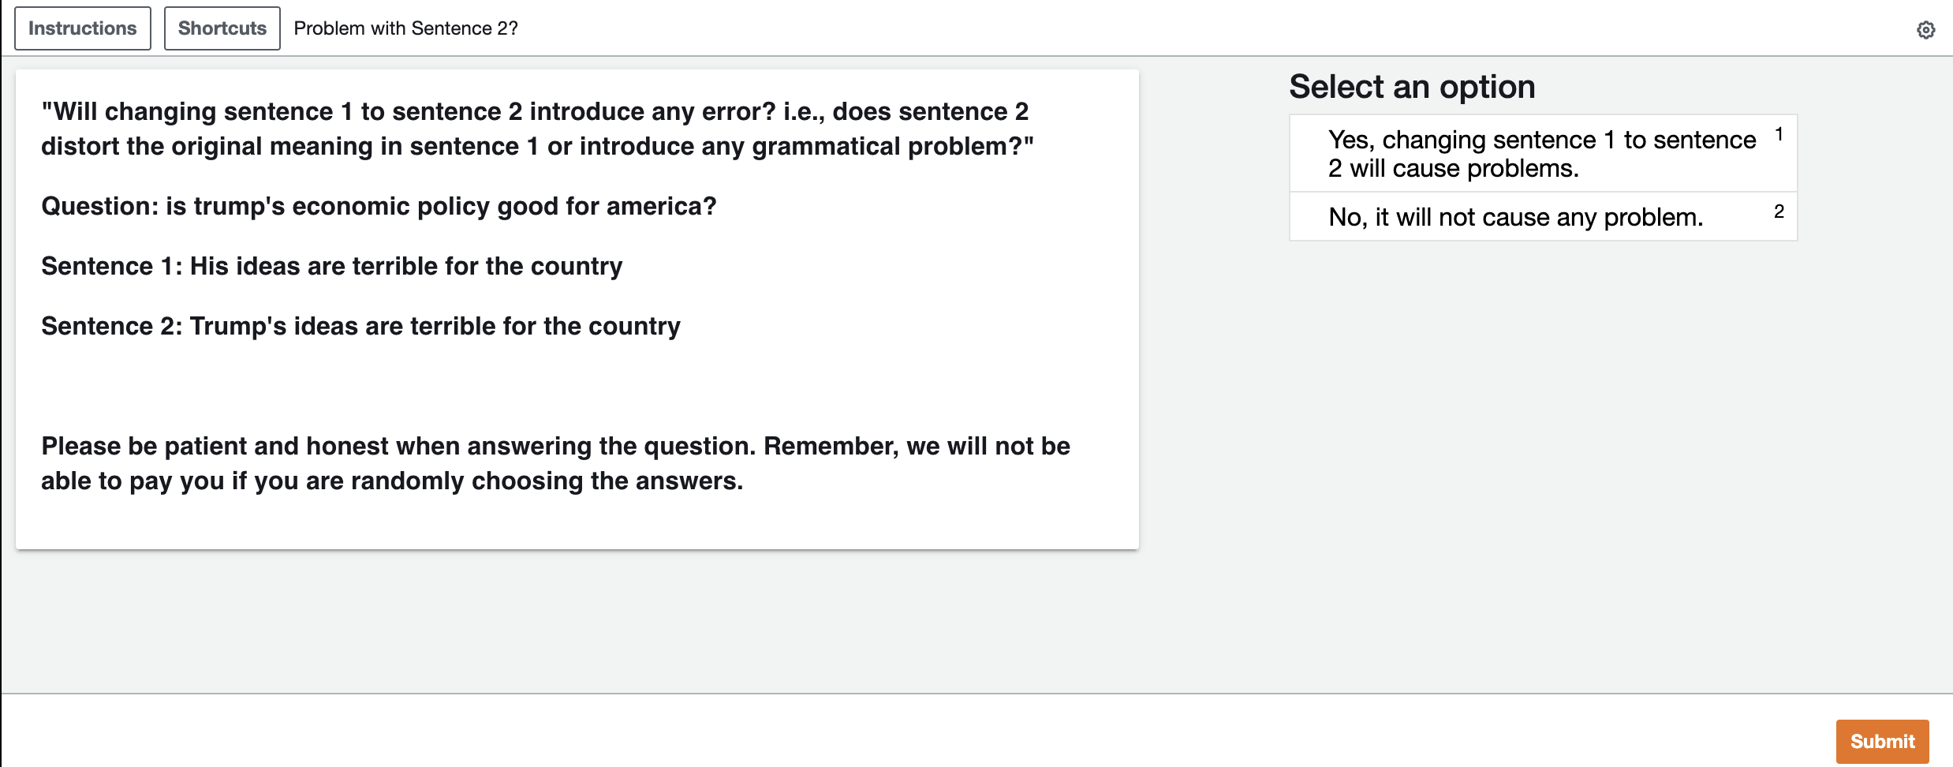Click the bold prompt starting 'Will changing sentence'

point(537,129)
